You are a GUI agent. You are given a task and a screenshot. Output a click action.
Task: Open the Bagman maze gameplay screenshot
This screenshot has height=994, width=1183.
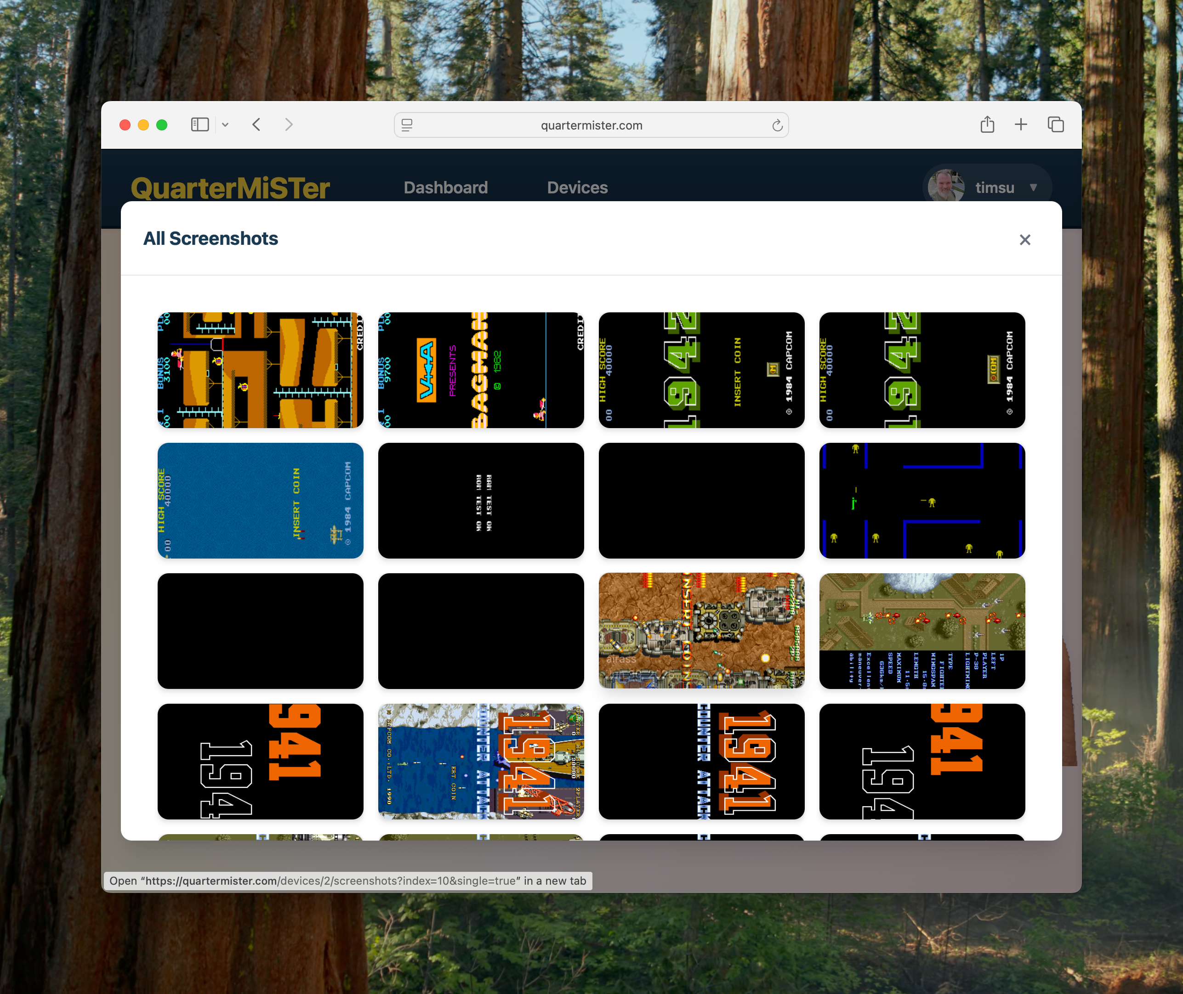point(261,370)
